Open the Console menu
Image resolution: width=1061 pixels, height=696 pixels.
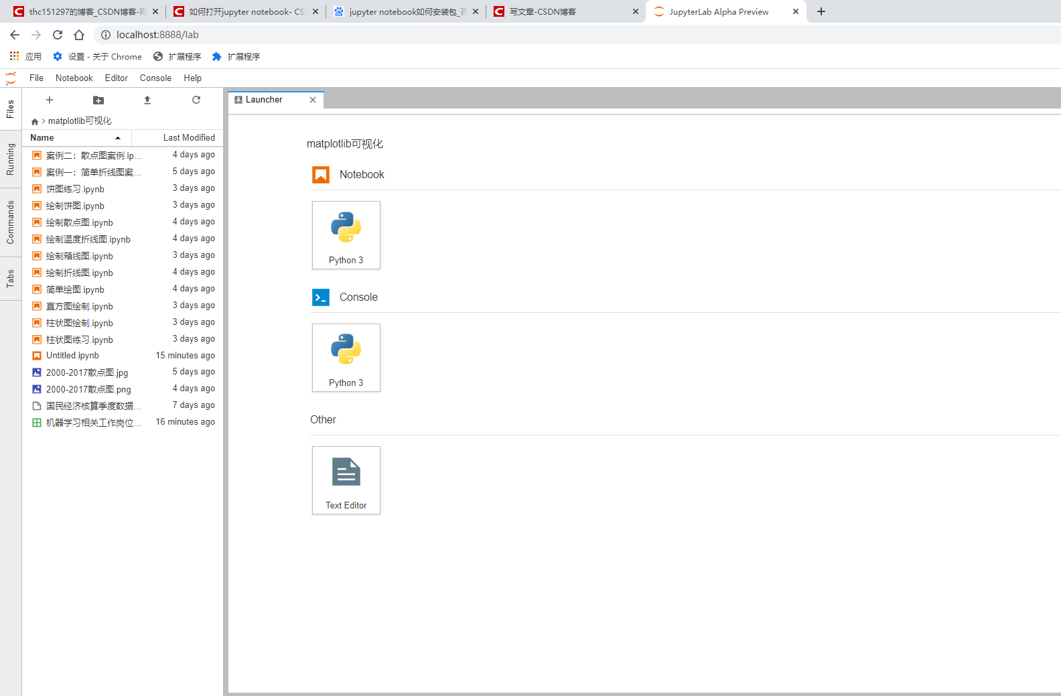tap(155, 78)
